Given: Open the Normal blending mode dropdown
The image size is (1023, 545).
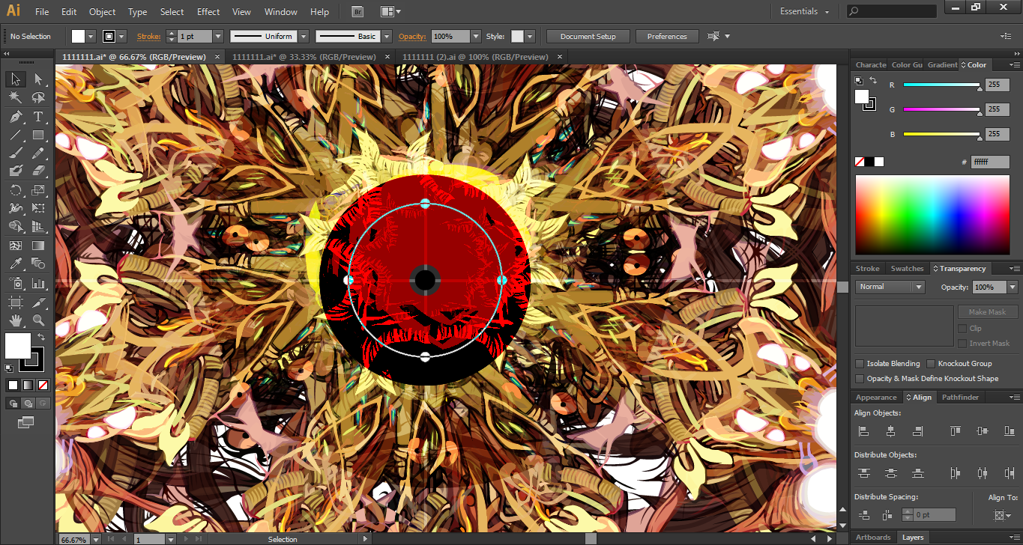Looking at the screenshot, I should (x=919, y=287).
